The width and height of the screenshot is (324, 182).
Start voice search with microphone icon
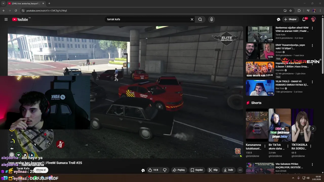pos(212,19)
